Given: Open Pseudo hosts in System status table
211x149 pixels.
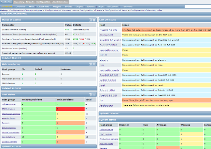Looking at the screenshot, I should 106,144.
